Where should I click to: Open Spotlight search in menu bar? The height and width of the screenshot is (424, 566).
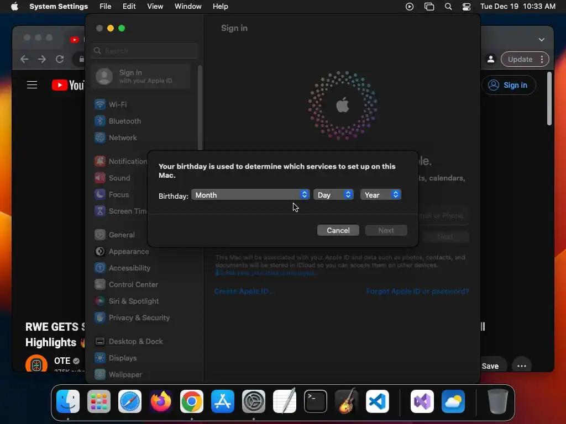tap(448, 7)
